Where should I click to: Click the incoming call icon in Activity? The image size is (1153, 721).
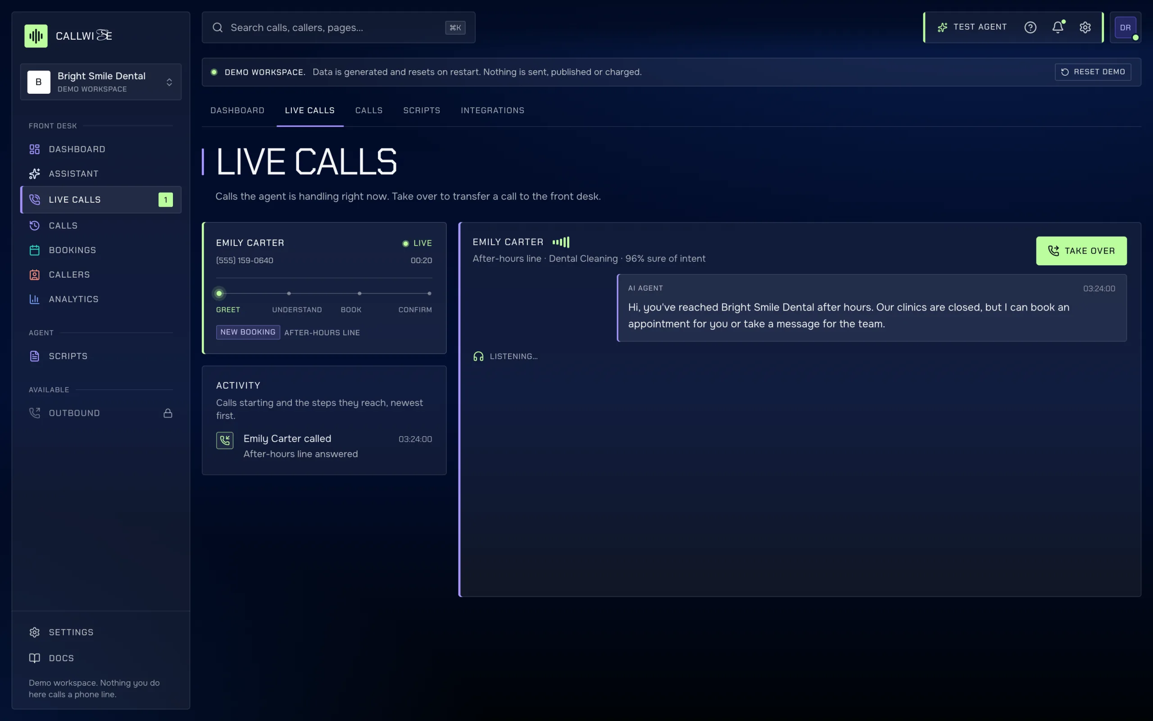225,441
